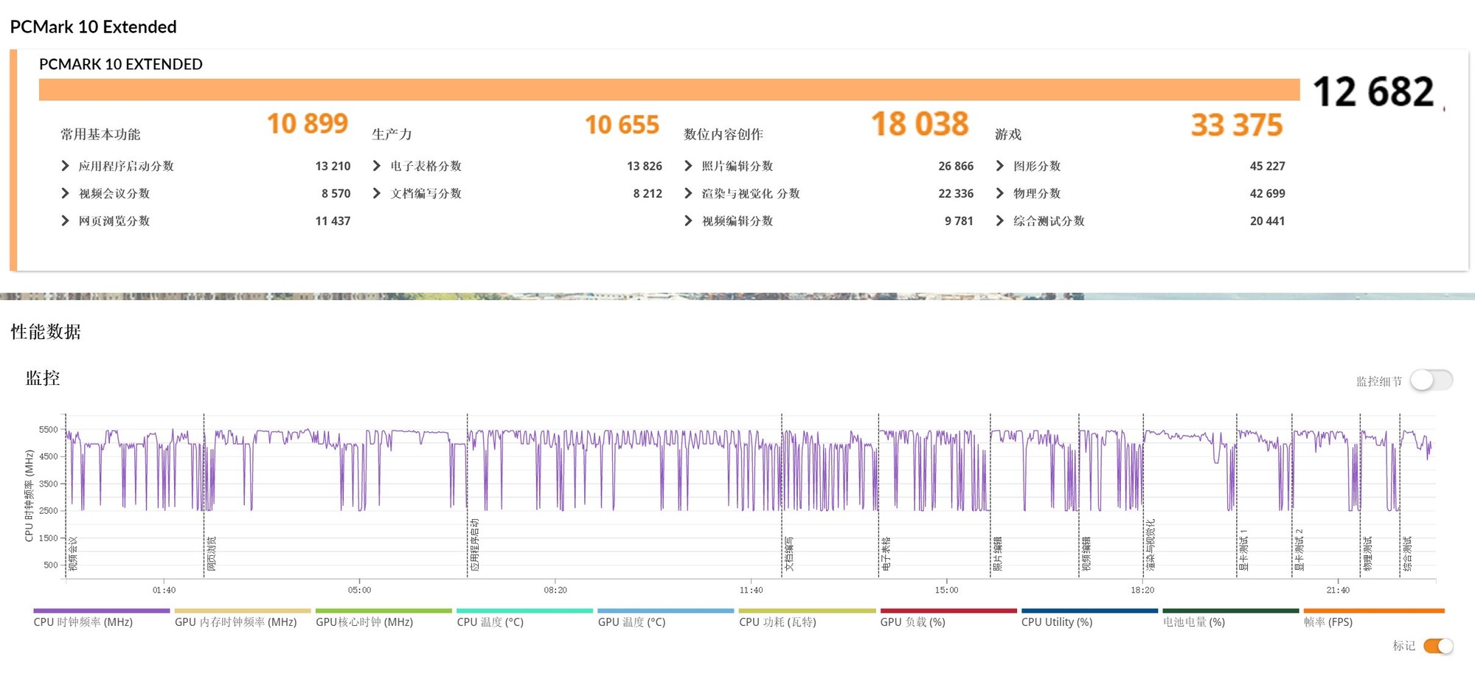Expand the 物理分数 row
This screenshot has width=1475, height=693.
1000,193
